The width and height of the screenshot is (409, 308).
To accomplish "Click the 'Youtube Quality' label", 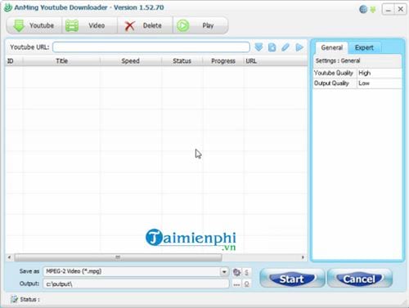I will (x=334, y=73).
